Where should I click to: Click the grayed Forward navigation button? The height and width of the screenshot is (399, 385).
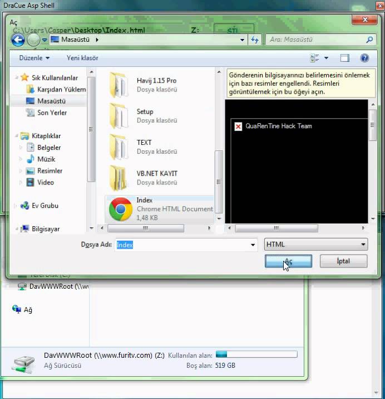coord(33,40)
